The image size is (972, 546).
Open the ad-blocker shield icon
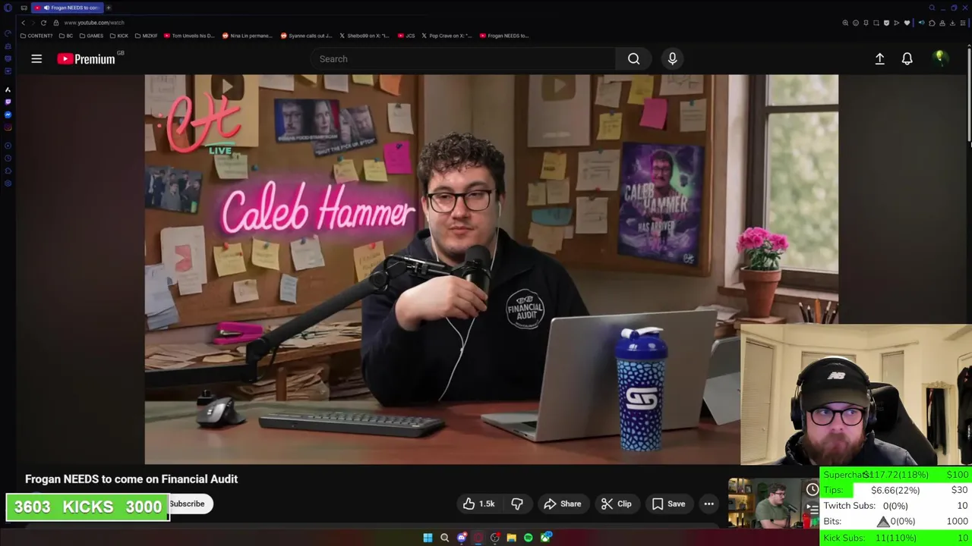coord(886,23)
